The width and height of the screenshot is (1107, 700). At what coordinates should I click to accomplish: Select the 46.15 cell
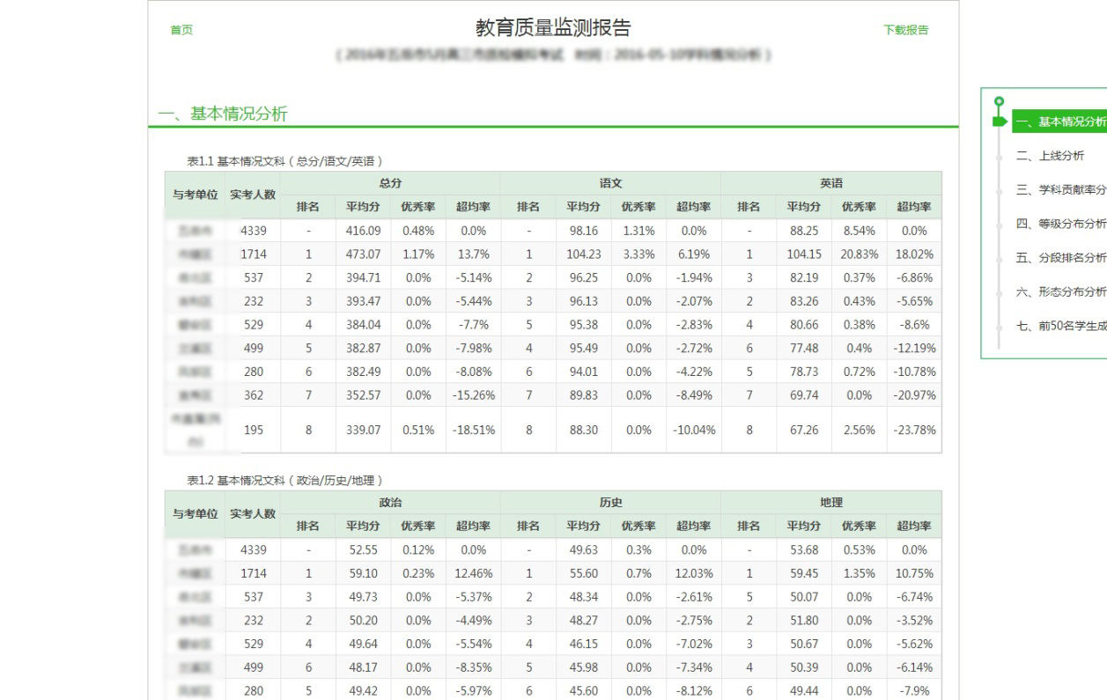pos(583,644)
